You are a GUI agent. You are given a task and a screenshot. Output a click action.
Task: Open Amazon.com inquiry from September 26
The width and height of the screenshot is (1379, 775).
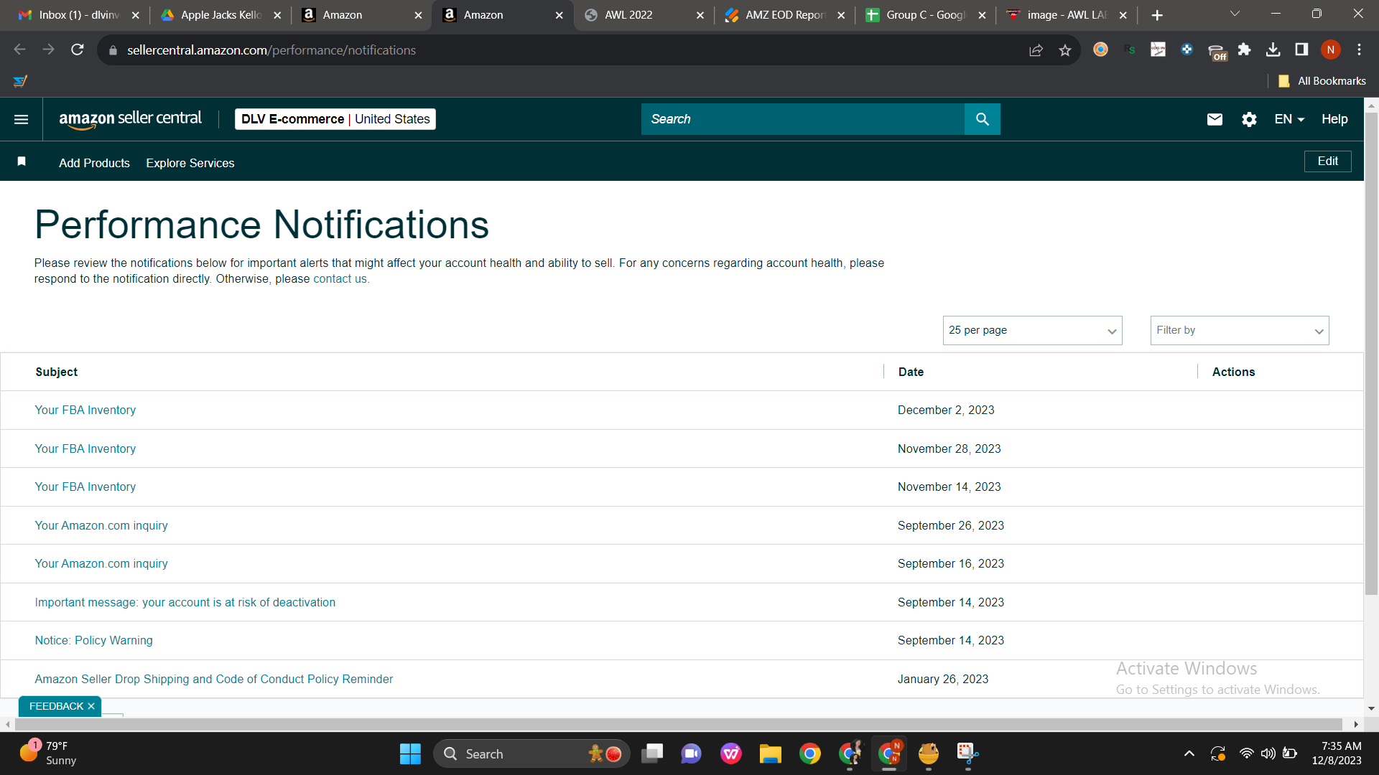pyautogui.click(x=101, y=525)
